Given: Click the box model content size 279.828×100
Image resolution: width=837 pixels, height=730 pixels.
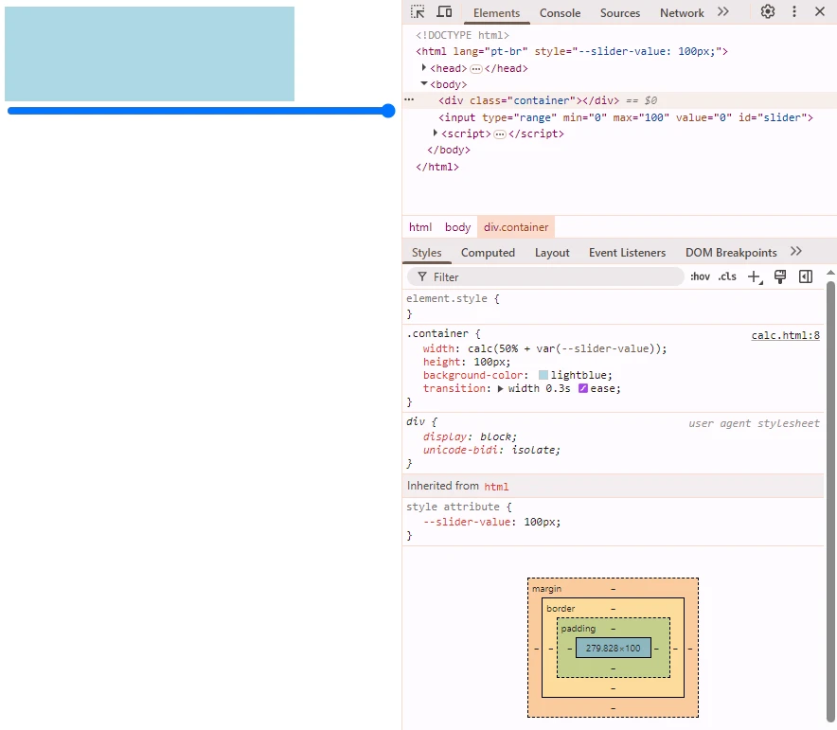Looking at the screenshot, I should pos(614,648).
